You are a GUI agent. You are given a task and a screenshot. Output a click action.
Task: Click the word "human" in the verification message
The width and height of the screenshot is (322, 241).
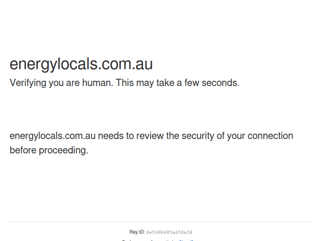(97, 83)
